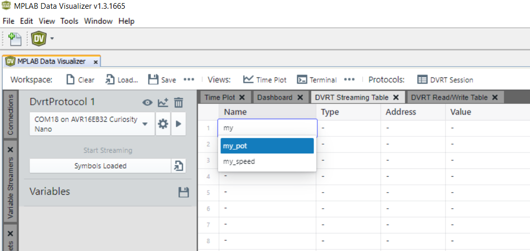This screenshot has width=530, height=251.
Task: Toggle DvrtProtocol 1 visibility eye icon
Action: (148, 102)
